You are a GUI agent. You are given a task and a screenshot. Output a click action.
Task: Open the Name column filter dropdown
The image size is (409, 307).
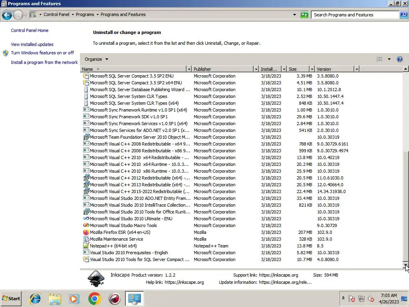click(x=189, y=69)
